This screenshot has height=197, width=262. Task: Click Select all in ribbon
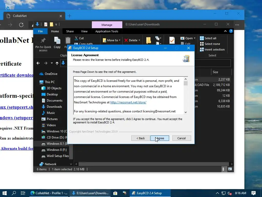208,38
